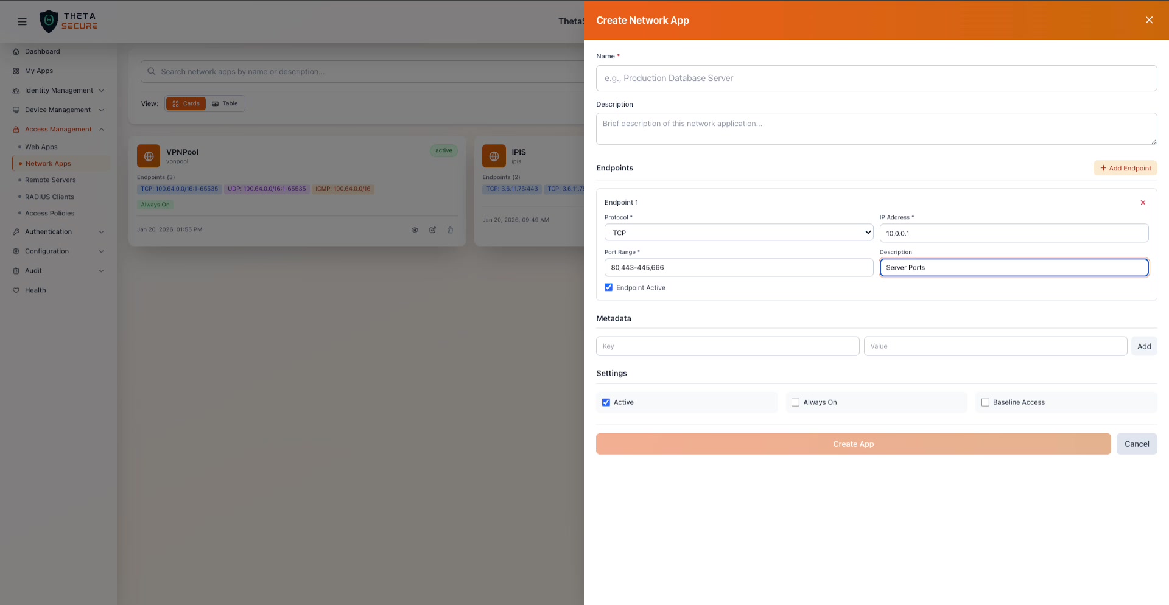
Task: Click the Add Endpoint button
Action: (x=1125, y=167)
